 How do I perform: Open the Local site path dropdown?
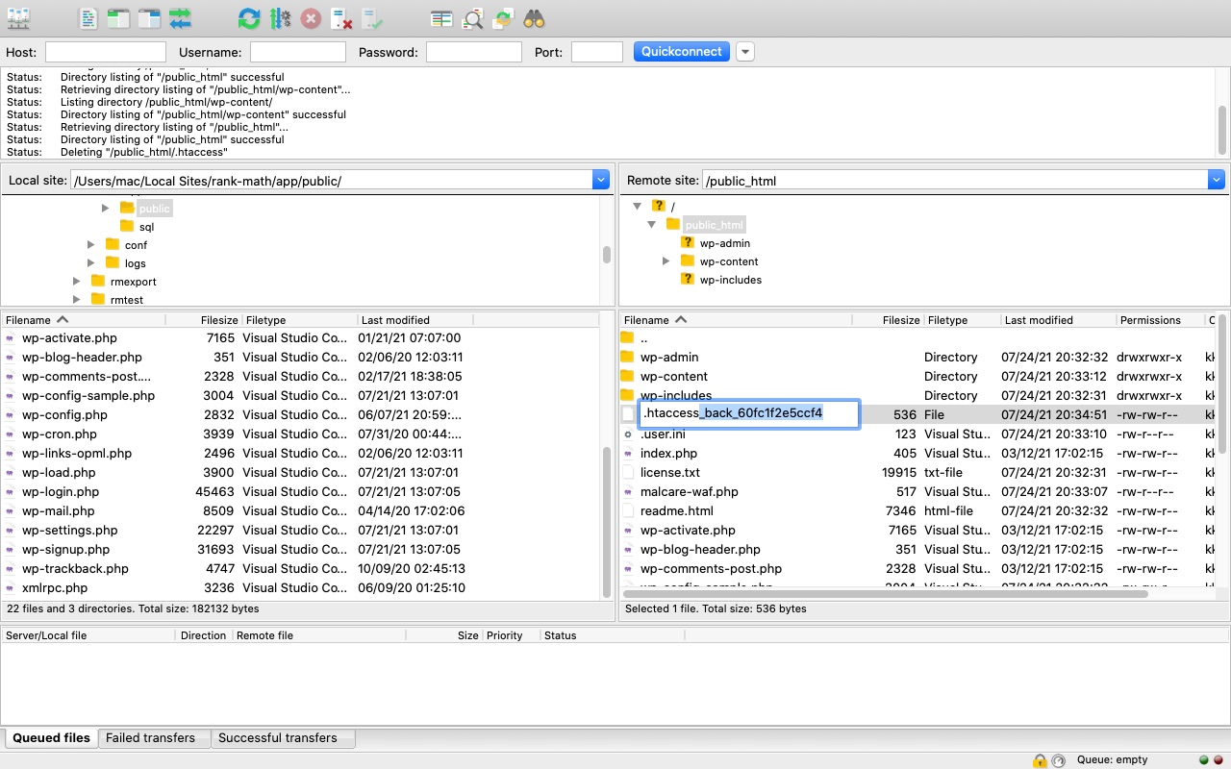tap(601, 180)
